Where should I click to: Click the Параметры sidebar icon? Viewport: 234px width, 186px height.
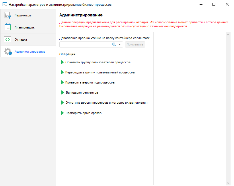8,15
